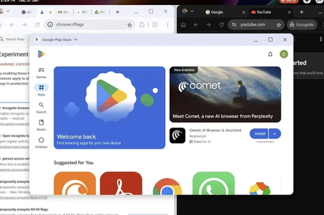The height and width of the screenshot is (215, 324).
Task: Select the Apps section in Play Store sidebar
Action: [x=41, y=90]
